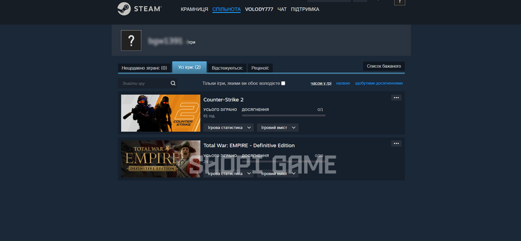The width and height of the screenshot is (521, 241).
Task: Switch to Відстежуються tab
Action: [227, 68]
